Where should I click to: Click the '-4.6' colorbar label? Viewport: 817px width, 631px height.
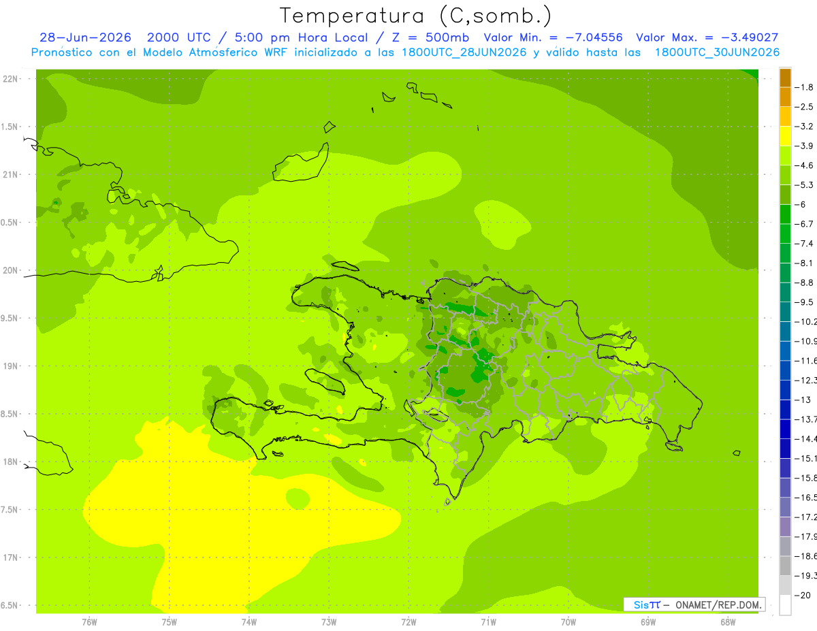point(804,165)
